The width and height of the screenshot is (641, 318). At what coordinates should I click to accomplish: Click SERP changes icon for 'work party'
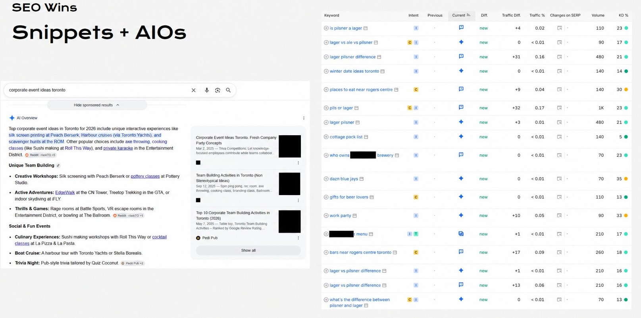[x=560, y=216]
